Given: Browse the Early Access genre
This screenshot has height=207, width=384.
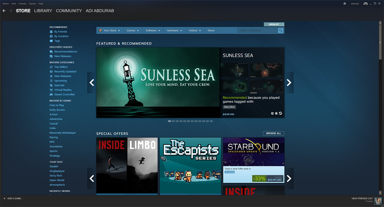Looking at the screenshot, I should click(x=57, y=110).
